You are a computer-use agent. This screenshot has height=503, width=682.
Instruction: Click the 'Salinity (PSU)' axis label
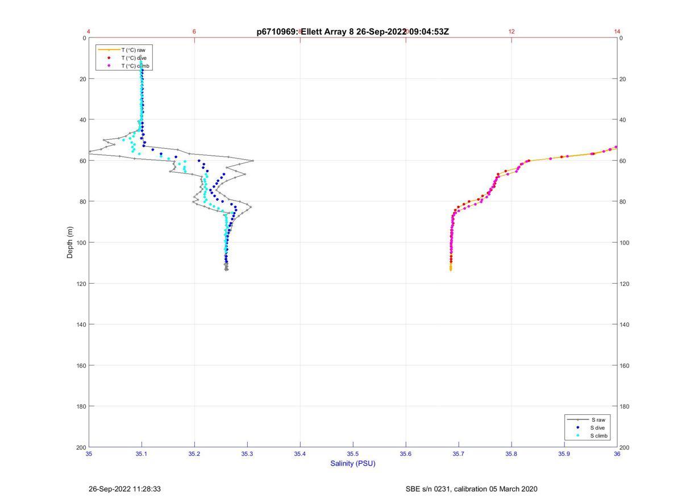353,464
